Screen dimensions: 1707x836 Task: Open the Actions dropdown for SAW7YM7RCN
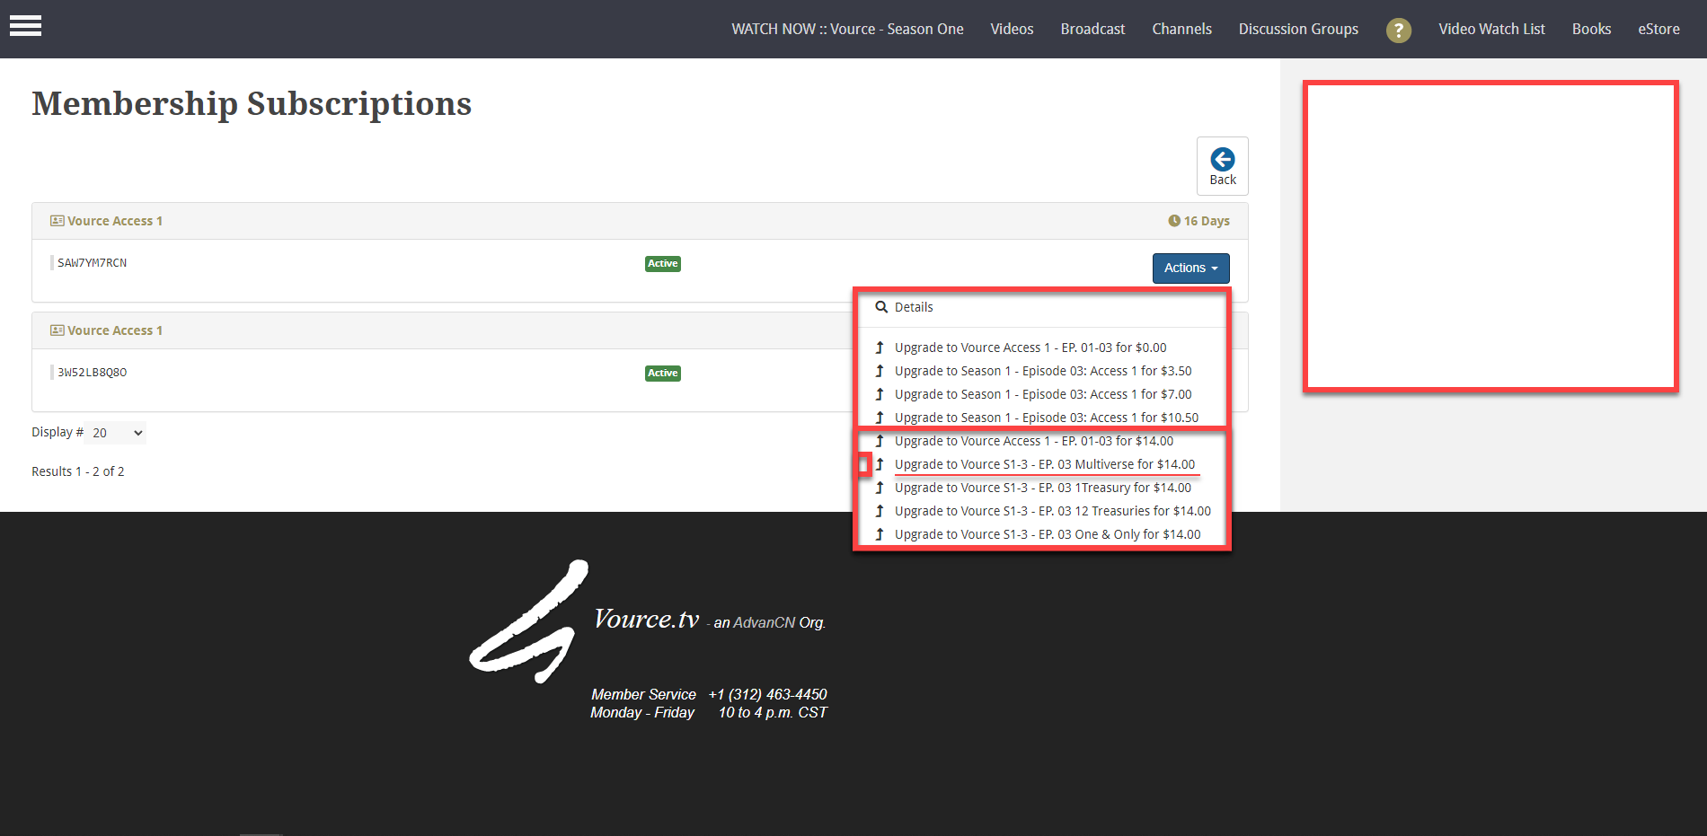click(1190, 268)
